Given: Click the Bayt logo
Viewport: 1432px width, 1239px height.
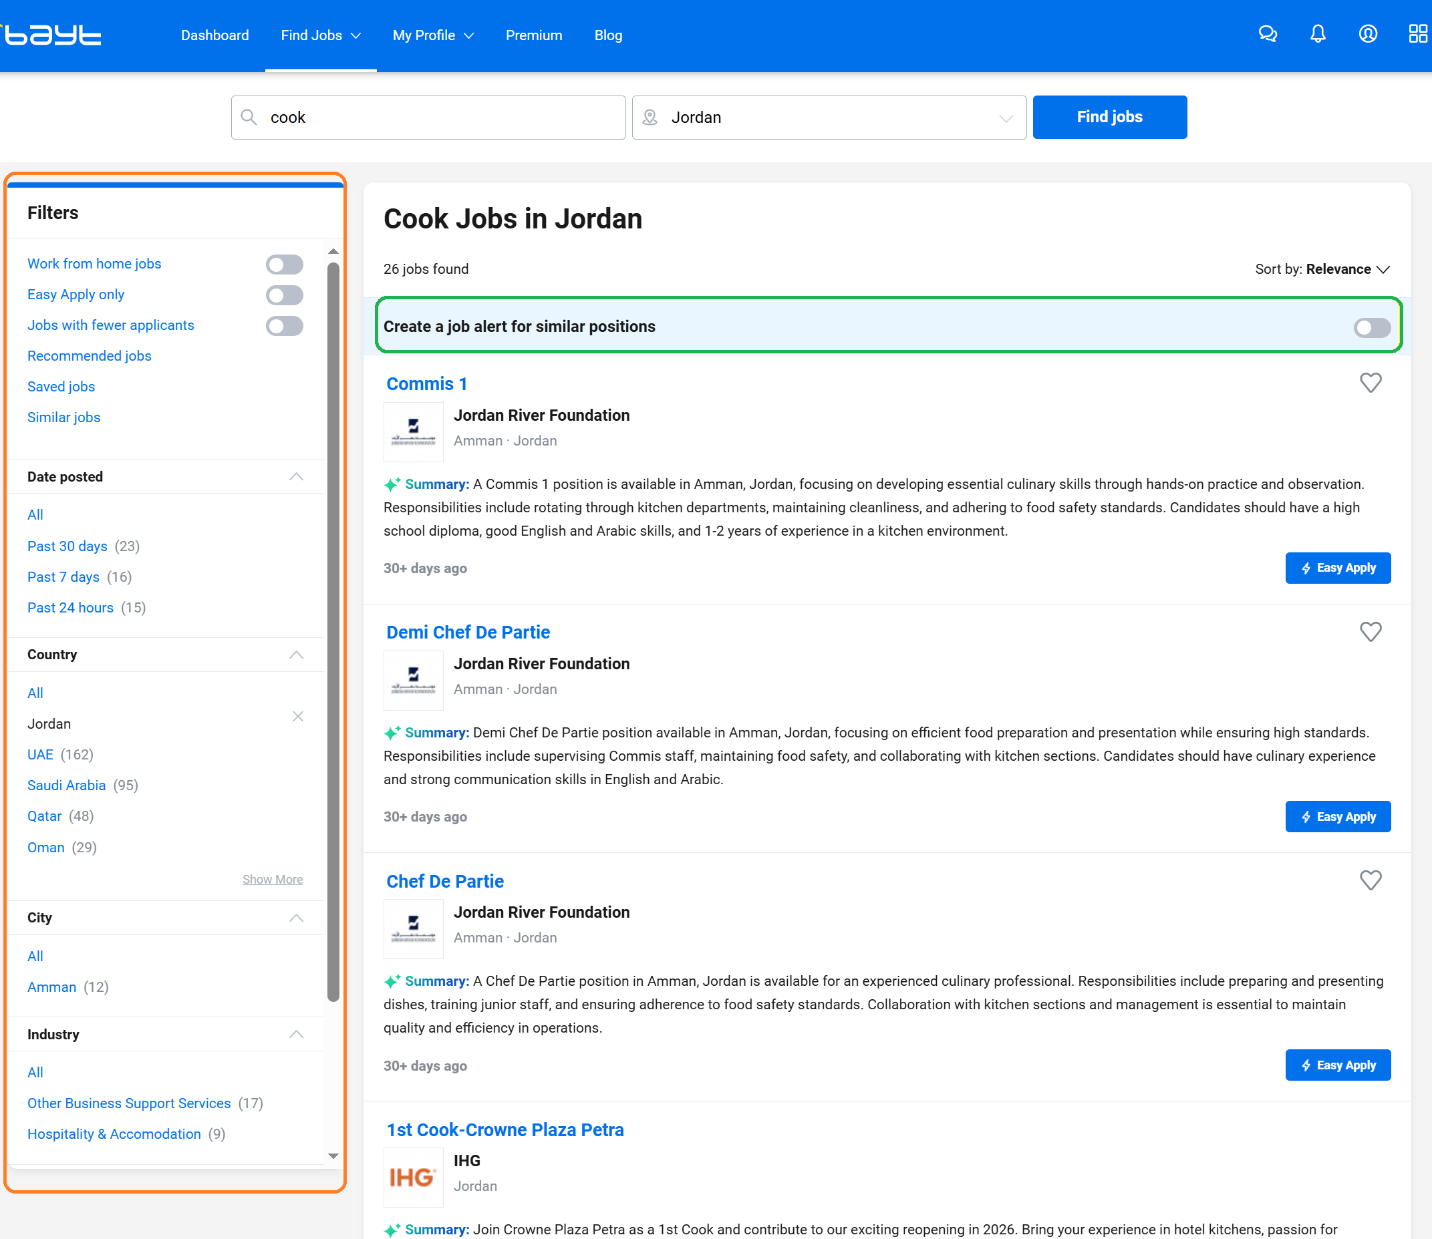Looking at the screenshot, I should coord(52,35).
